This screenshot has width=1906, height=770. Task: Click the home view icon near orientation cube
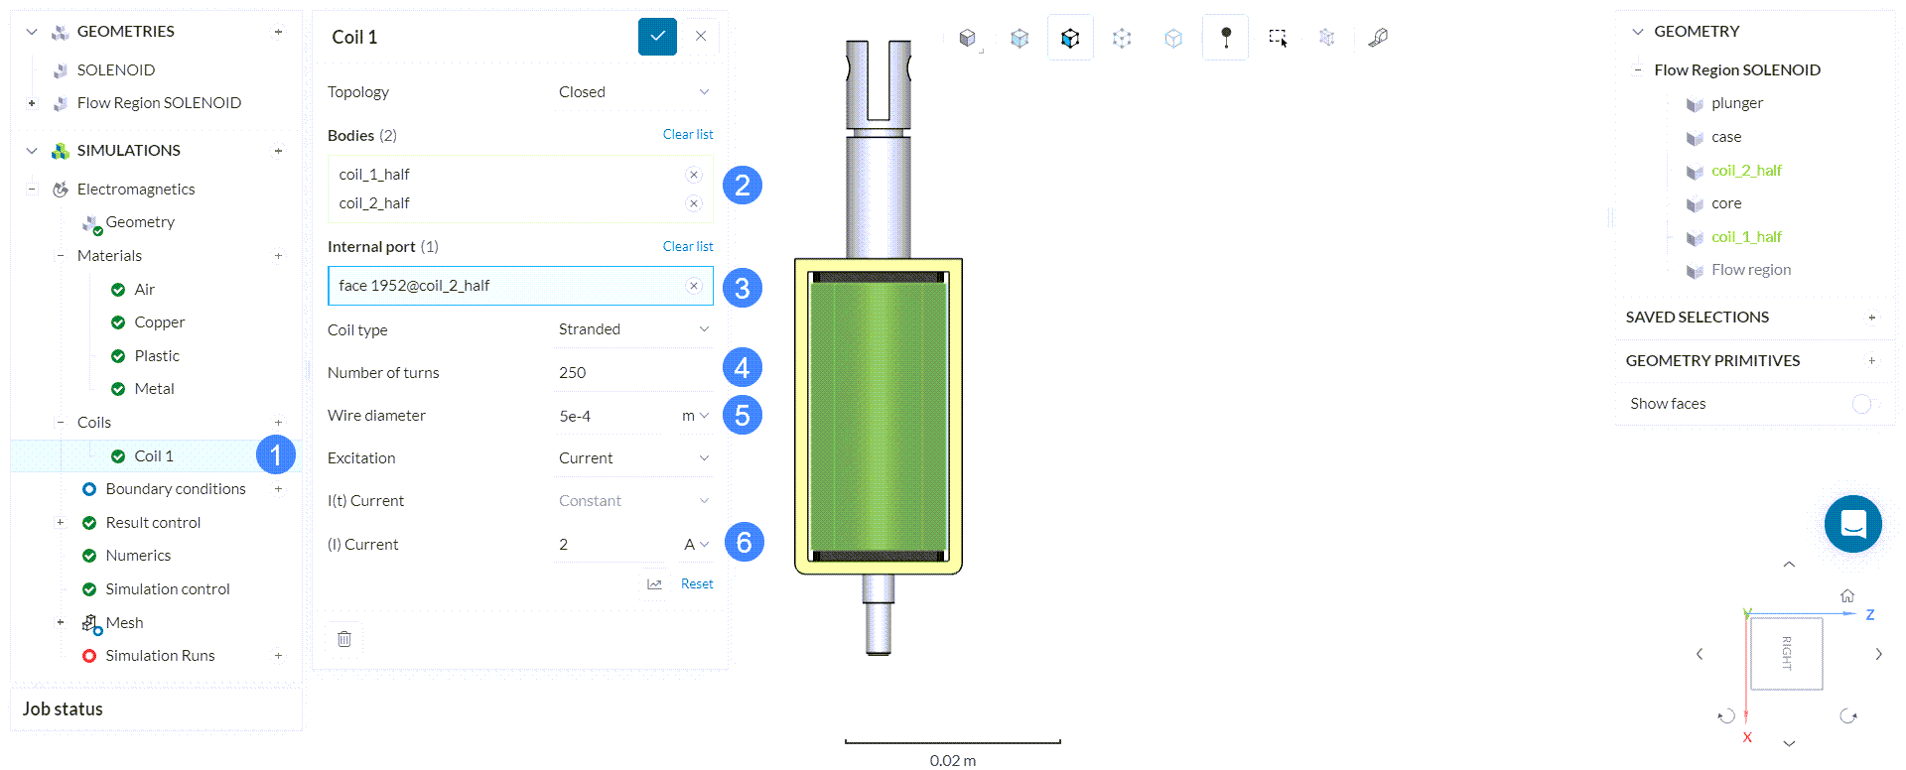click(1847, 595)
